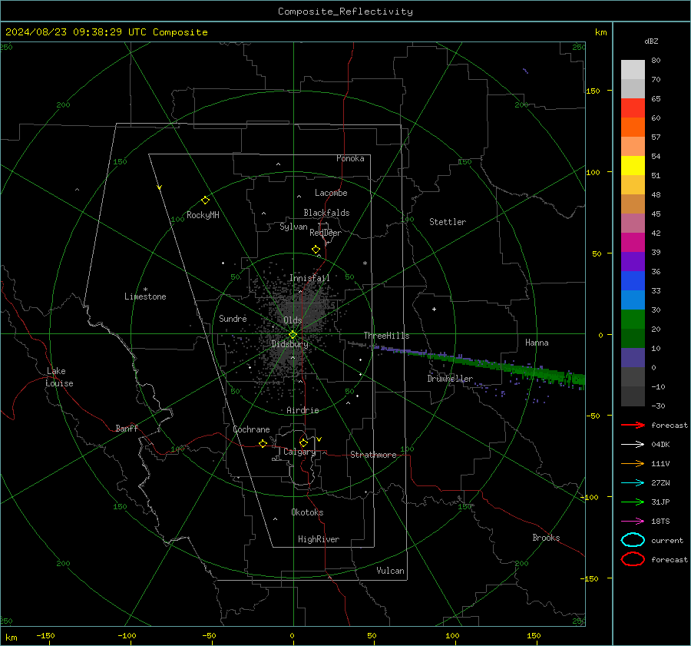Click the dBZ legend heading
The image size is (691, 646).
tap(651, 41)
